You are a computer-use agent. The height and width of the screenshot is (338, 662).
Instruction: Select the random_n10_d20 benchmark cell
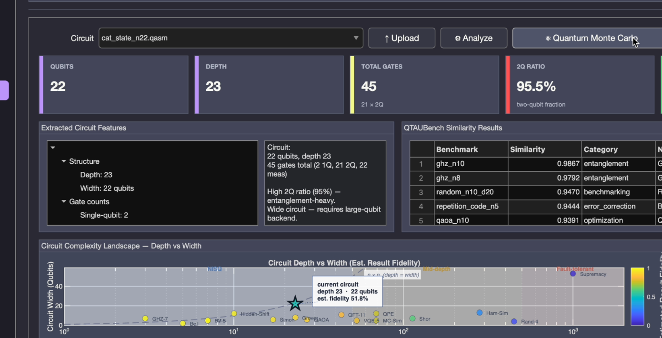471,192
